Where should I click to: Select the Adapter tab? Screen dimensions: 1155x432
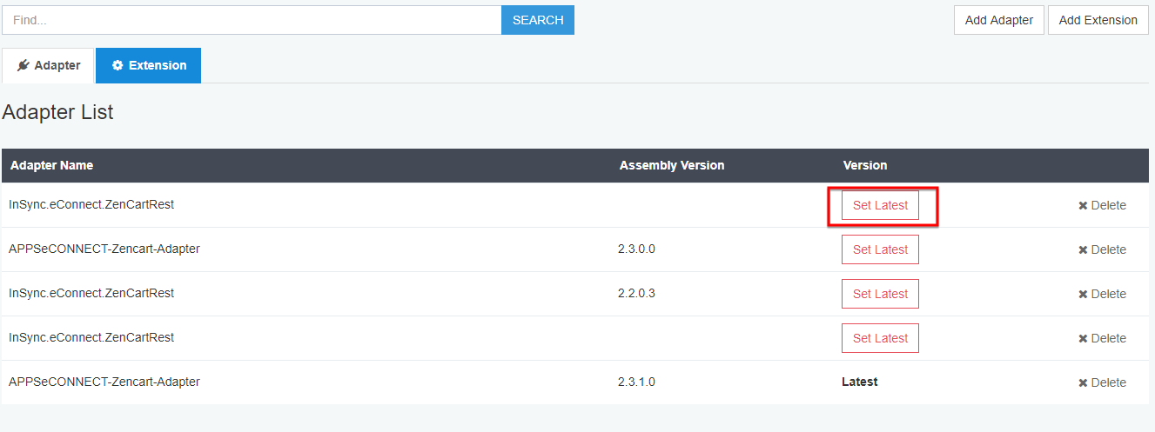(x=49, y=66)
